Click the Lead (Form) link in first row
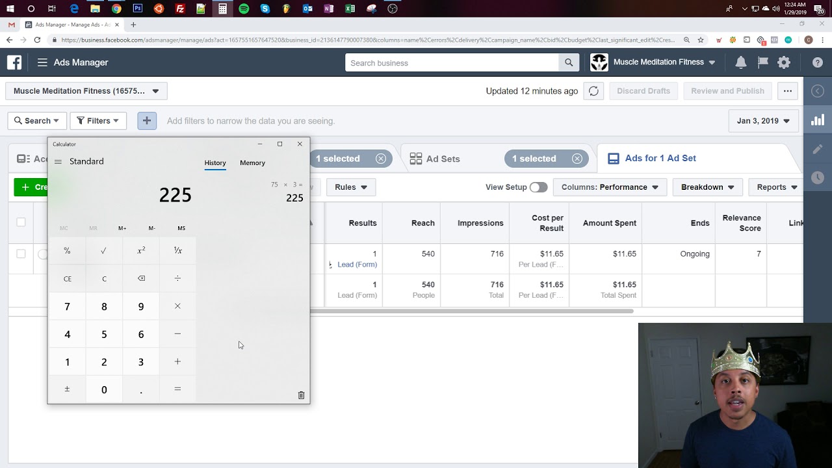Screen dimensions: 832x468 [357, 265]
